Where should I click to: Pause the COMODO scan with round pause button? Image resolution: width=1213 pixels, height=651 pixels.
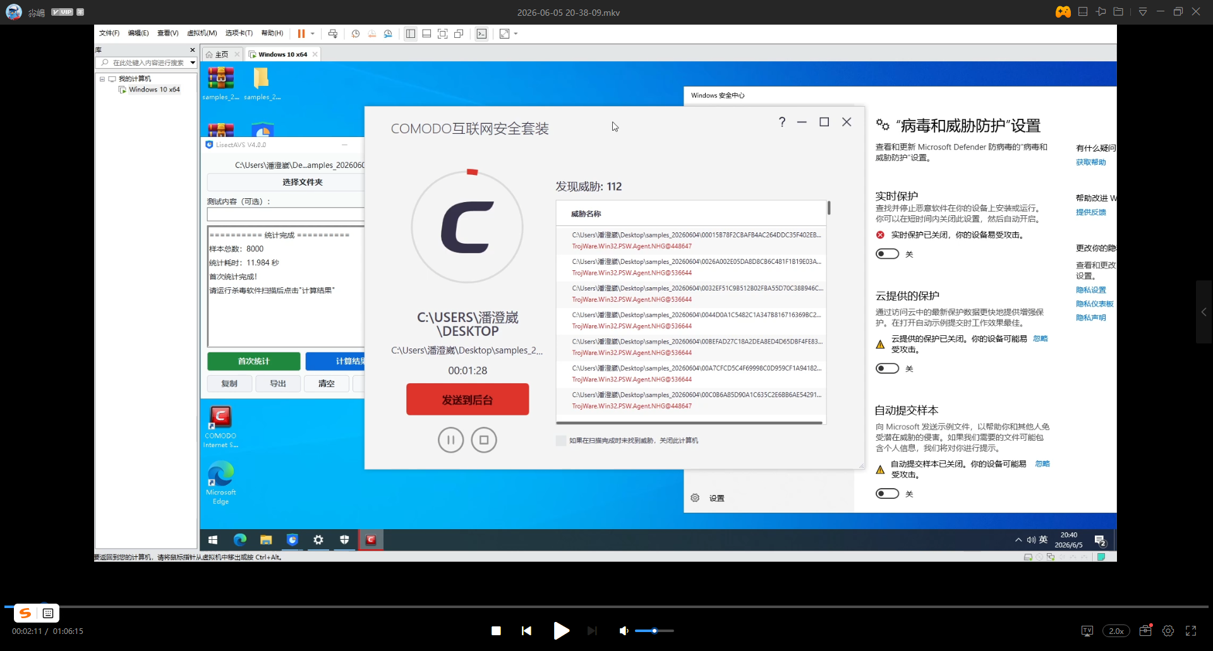point(451,440)
